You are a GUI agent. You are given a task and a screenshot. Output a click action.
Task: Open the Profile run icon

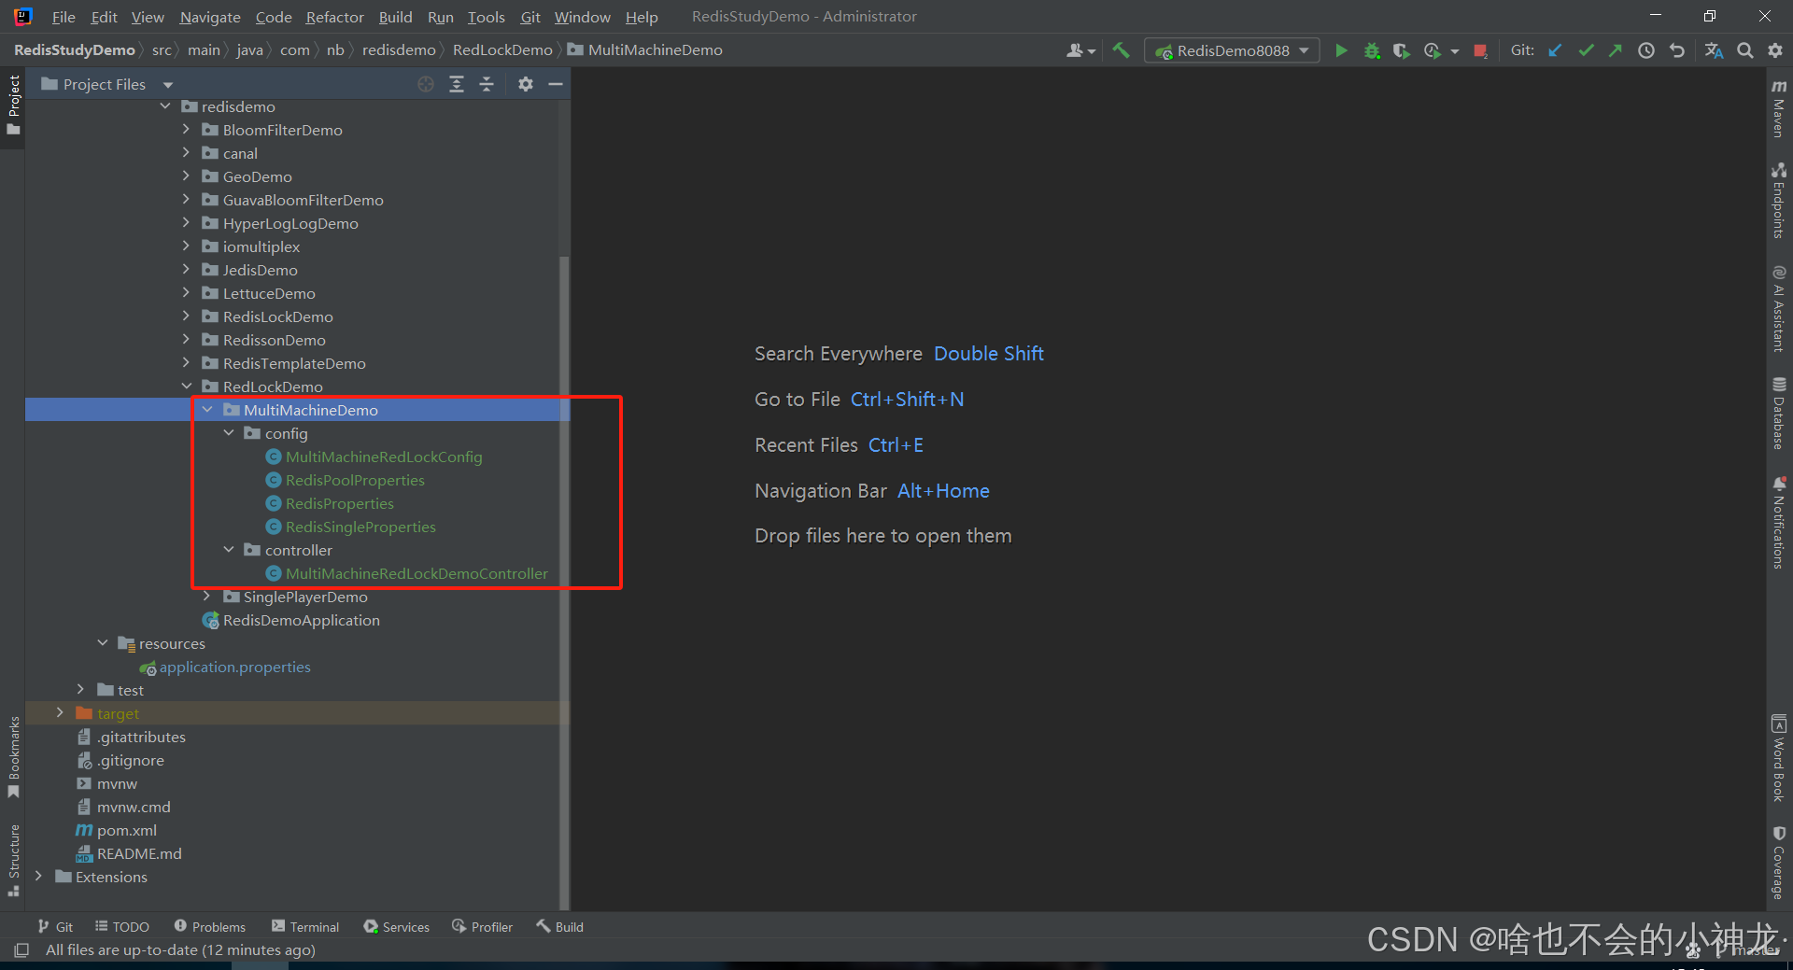pos(1433,50)
